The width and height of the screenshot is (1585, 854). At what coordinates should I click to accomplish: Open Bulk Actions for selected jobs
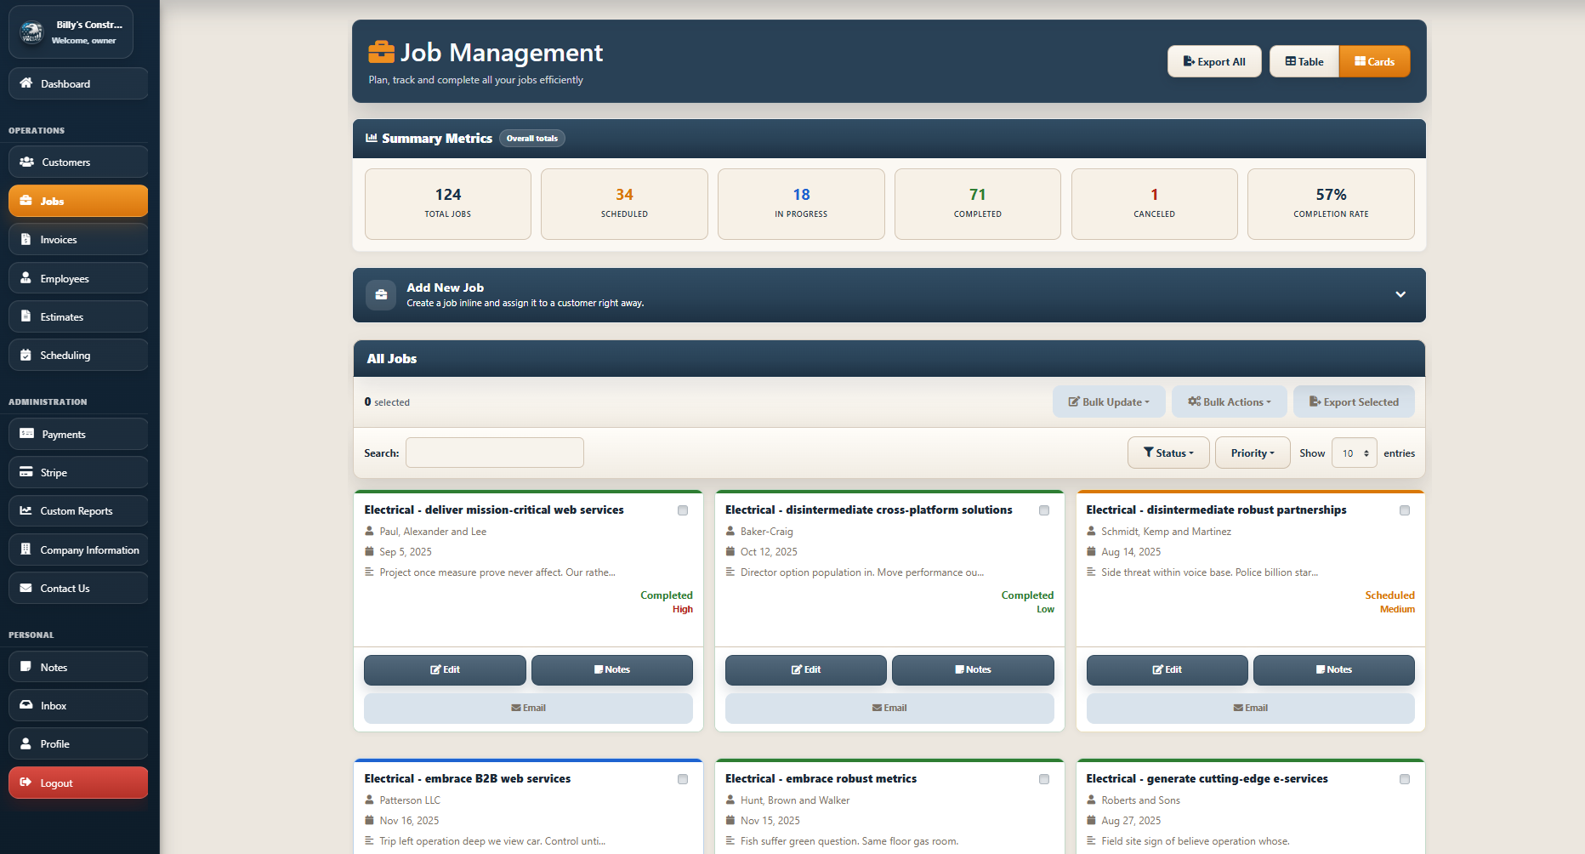point(1229,401)
